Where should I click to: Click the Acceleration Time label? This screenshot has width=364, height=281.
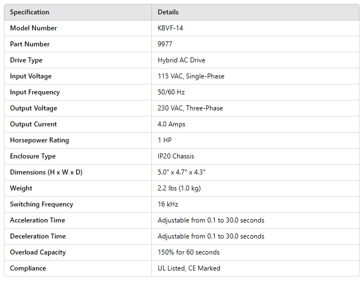coord(38,220)
